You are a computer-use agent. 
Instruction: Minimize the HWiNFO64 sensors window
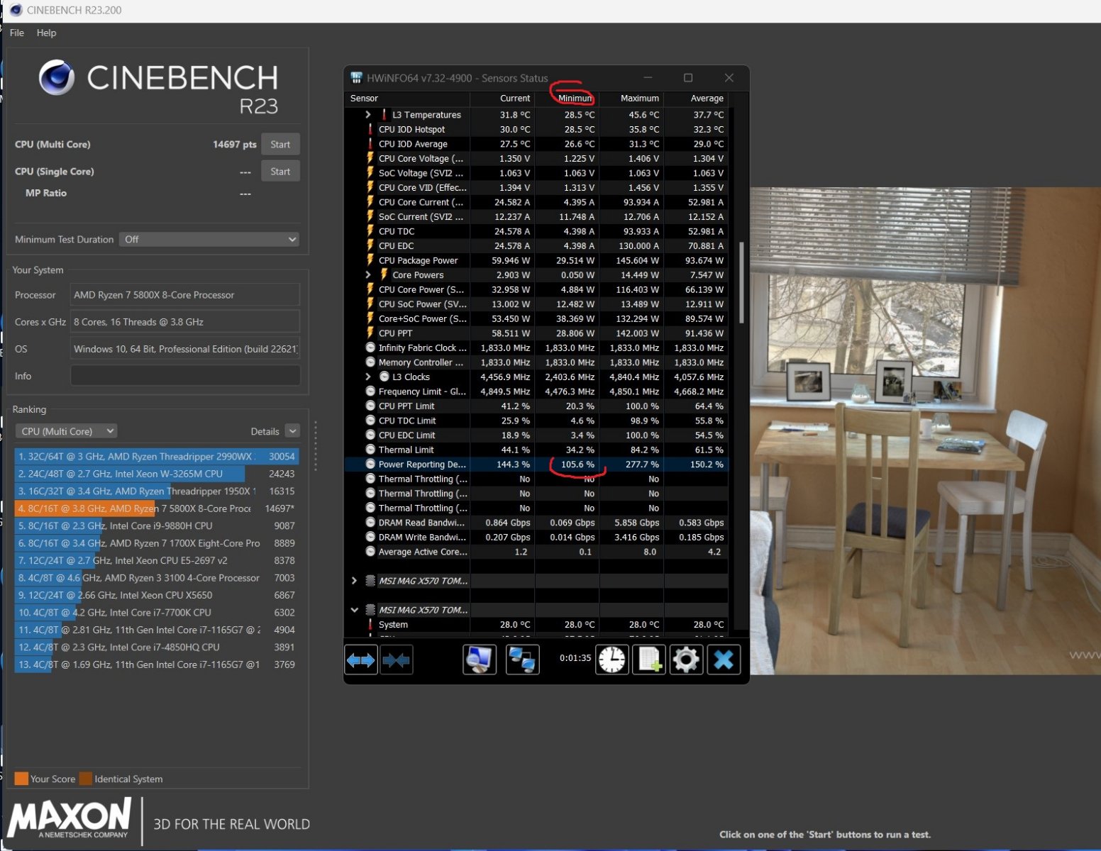[x=648, y=78]
